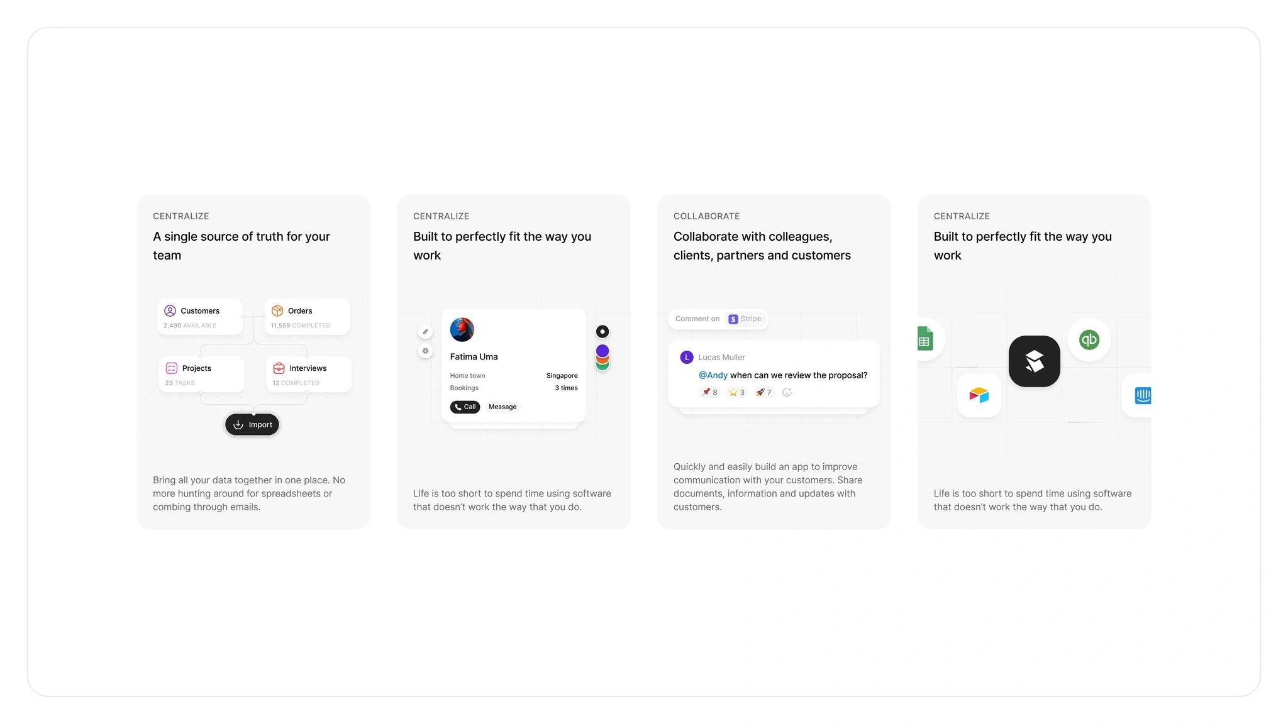Open the Orders data card
The image size is (1288, 724).
click(x=307, y=317)
